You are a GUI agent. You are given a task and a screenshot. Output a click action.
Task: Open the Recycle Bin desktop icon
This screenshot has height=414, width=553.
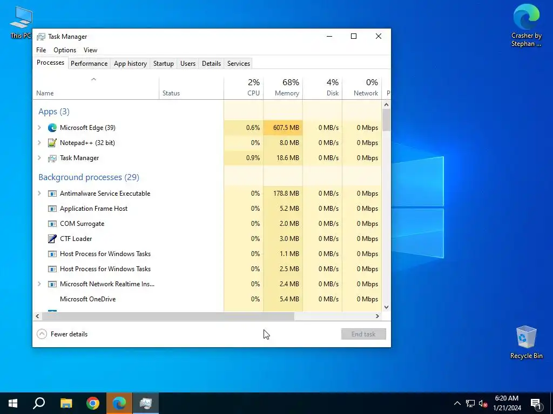point(526,342)
